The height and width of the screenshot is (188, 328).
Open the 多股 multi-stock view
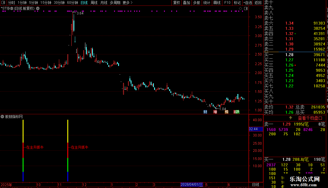coord(197,3)
